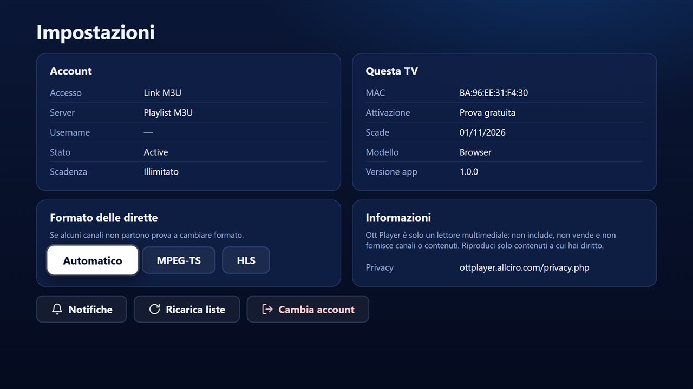Open the ottplayer.allciro.com privacy link
The height and width of the screenshot is (389, 693).
[524, 267]
